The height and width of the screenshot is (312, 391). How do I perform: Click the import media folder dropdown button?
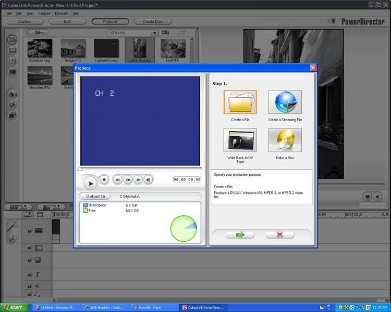[38, 32]
